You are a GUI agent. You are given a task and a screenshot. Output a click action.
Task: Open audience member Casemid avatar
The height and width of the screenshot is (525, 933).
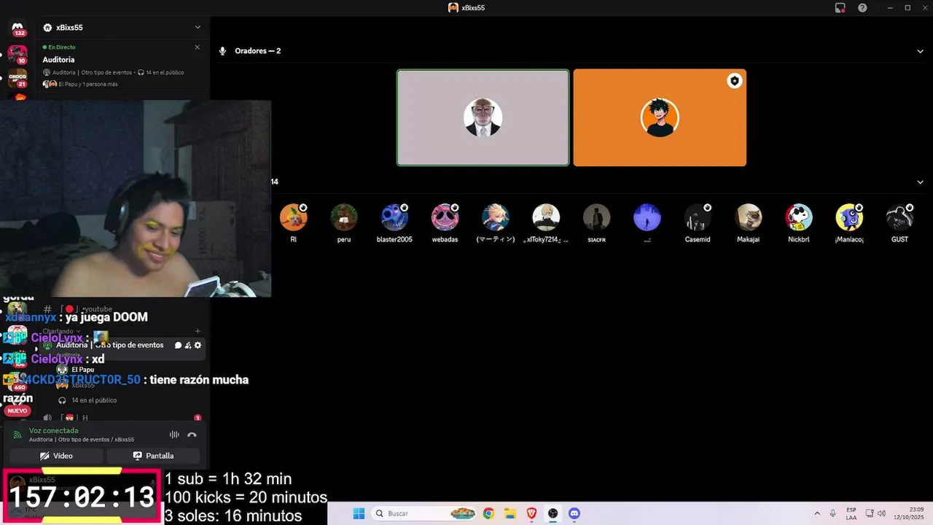pyautogui.click(x=698, y=217)
